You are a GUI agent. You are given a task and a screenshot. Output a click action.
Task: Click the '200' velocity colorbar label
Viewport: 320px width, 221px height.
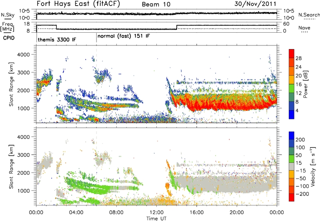[300, 140]
